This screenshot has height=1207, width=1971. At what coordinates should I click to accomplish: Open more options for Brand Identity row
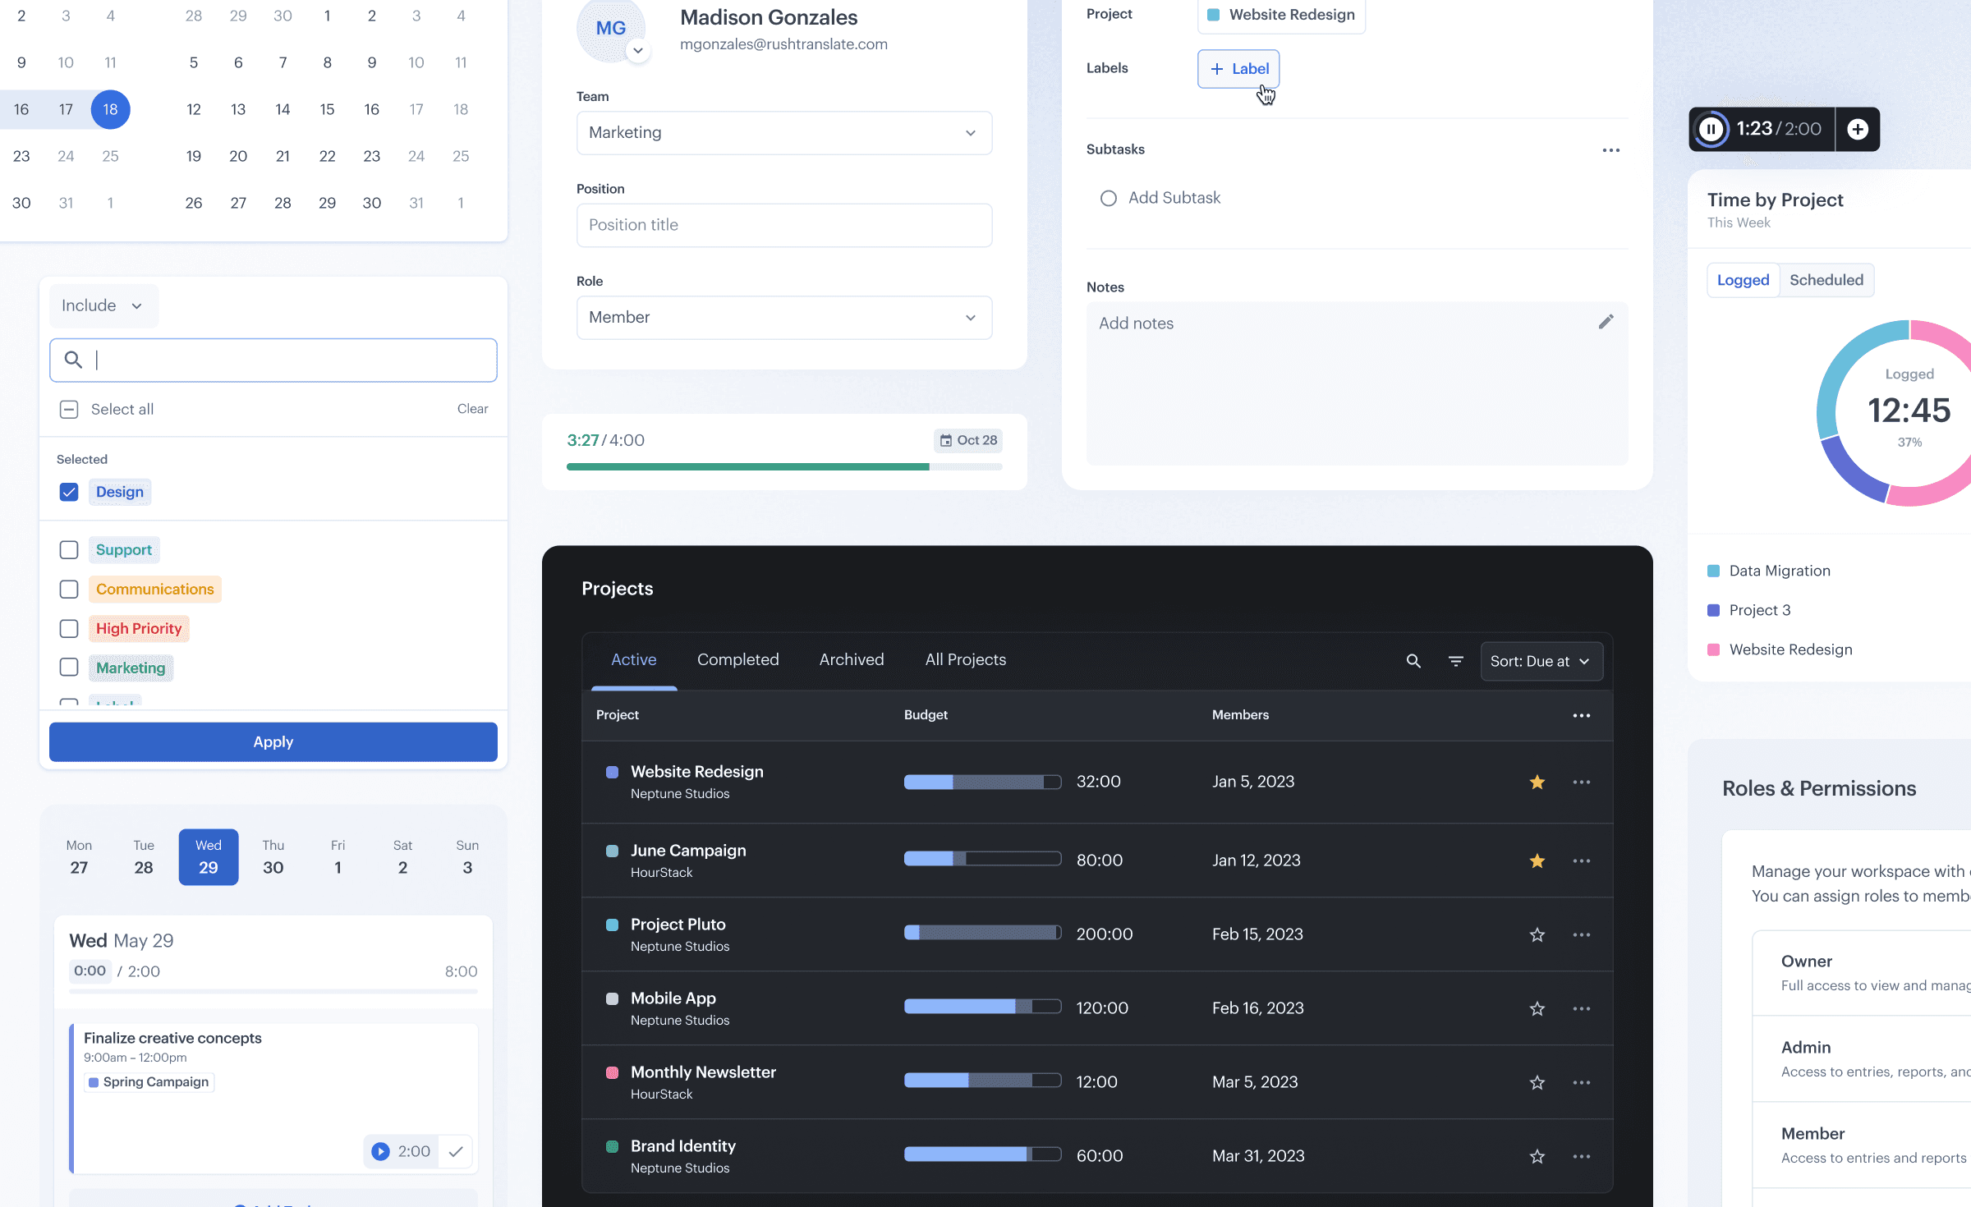(x=1582, y=1157)
